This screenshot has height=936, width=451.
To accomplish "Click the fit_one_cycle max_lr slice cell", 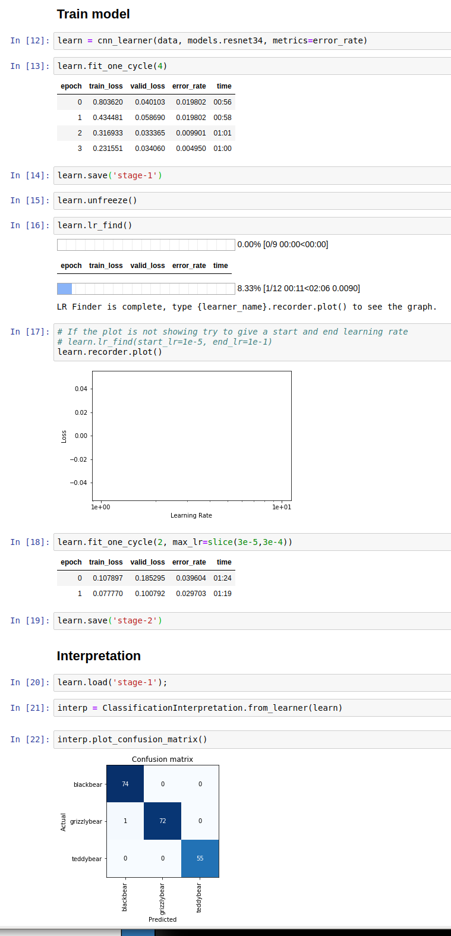I will tap(252, 542).
